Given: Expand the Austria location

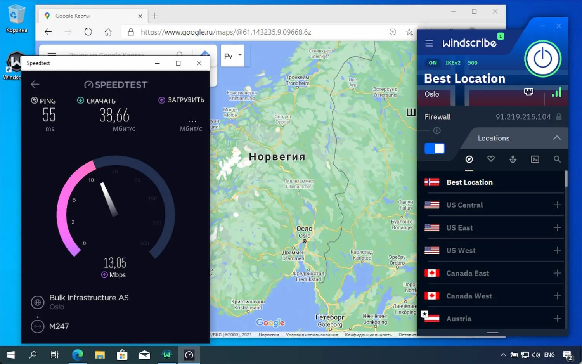Looking at the screenshot, I should [557, 319].
